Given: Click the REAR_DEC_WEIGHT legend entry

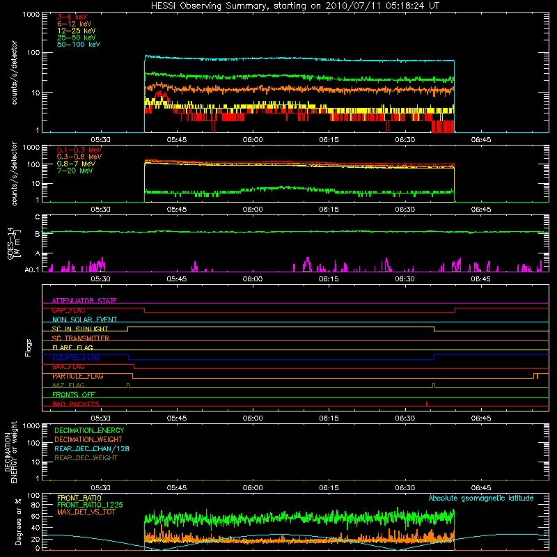Looking at the screenshot, I should 86,458.
